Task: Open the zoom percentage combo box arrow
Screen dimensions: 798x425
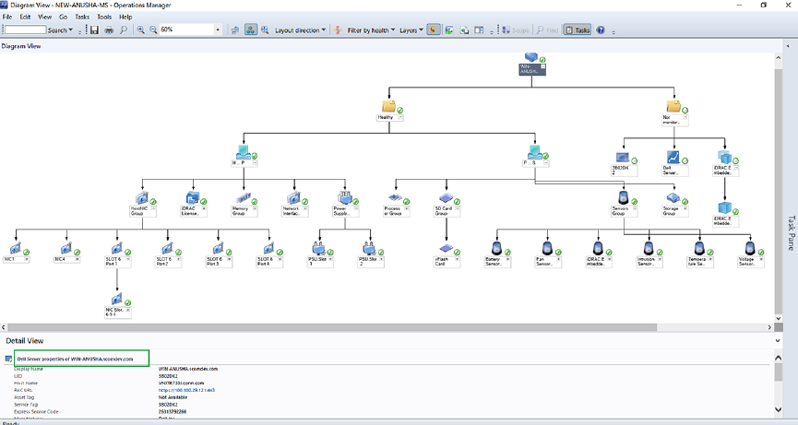Action: tap(218, 30)
